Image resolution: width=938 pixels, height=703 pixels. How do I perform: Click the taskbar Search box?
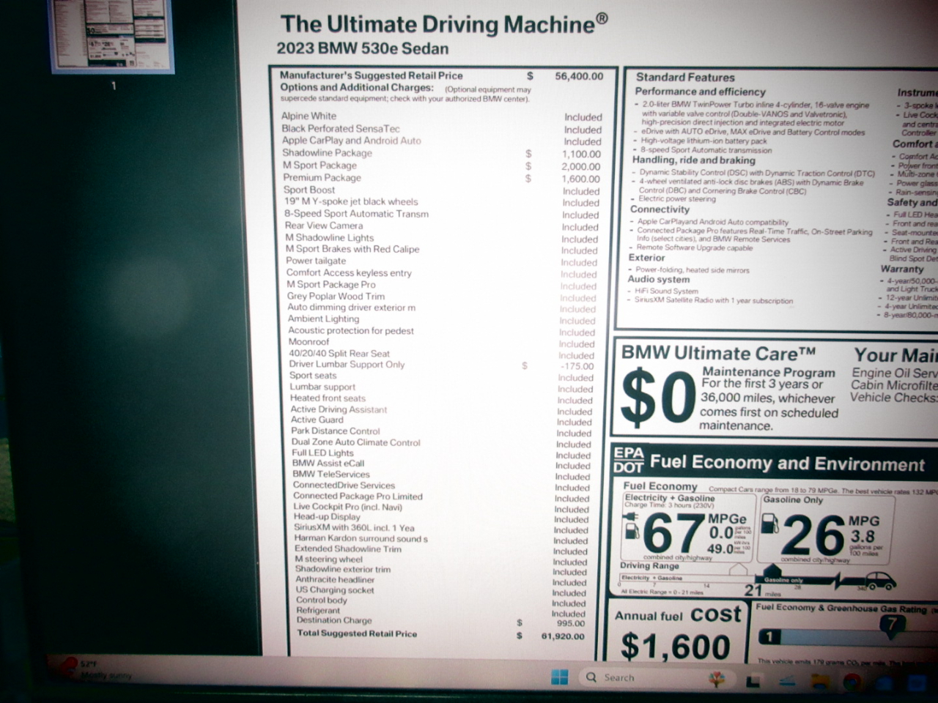pos(619,677)
